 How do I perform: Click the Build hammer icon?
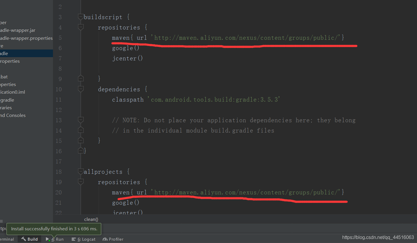point(24,239)
